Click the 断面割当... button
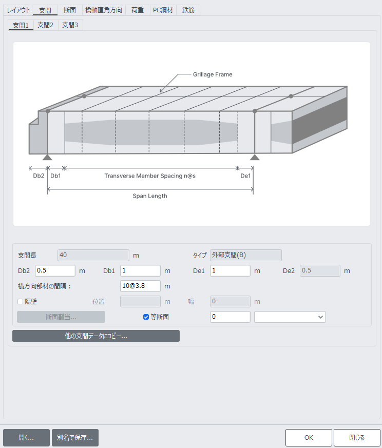 pyautogui.click(x=61, y=317)
